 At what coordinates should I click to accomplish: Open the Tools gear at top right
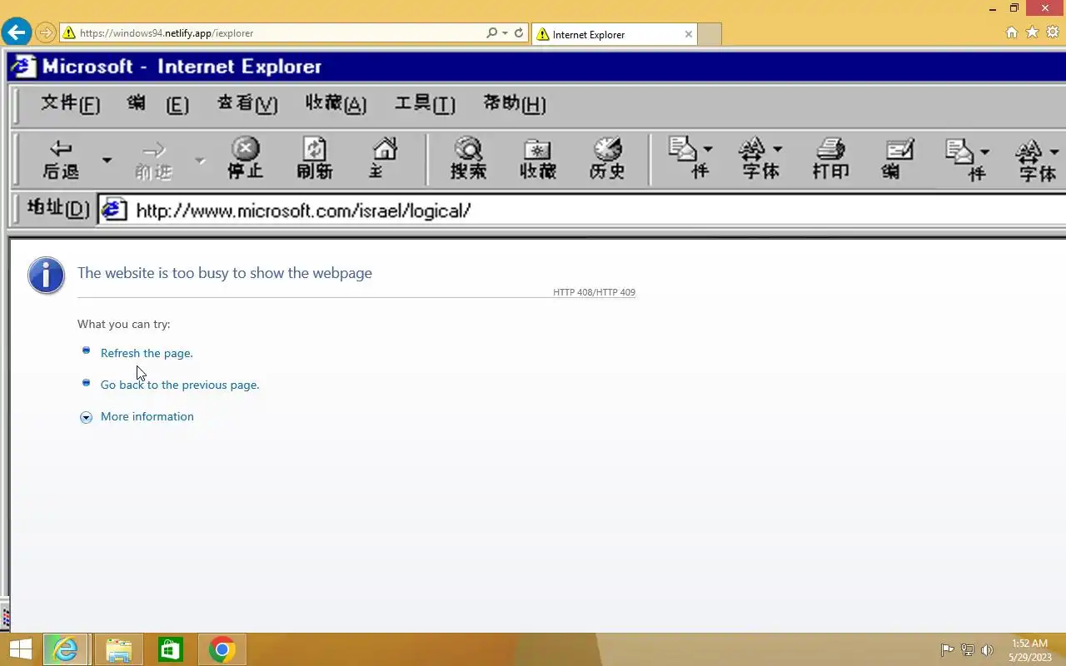pos(1052,32)
